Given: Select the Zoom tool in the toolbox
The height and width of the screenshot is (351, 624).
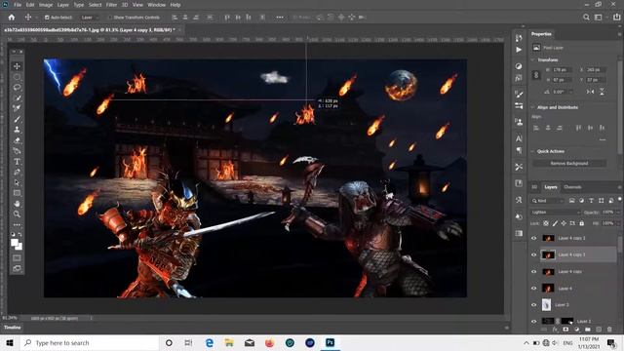Looking at the screenshot, I should pyautogui.click(x=17, y=214).
